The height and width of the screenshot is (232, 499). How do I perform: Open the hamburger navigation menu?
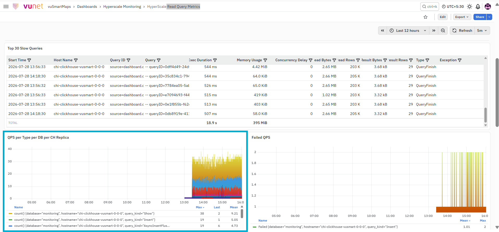[6, 7]
